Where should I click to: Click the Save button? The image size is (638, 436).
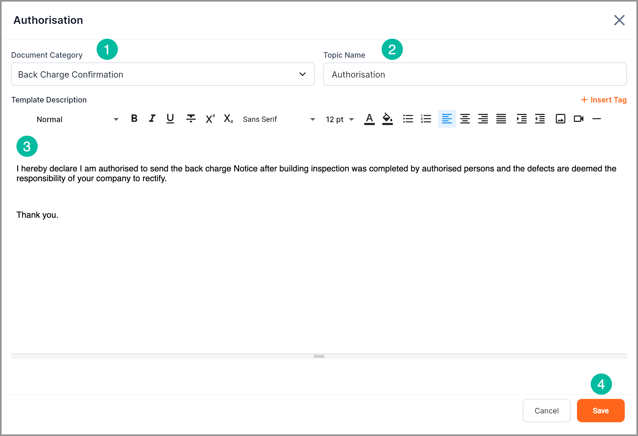click(601, 411)
